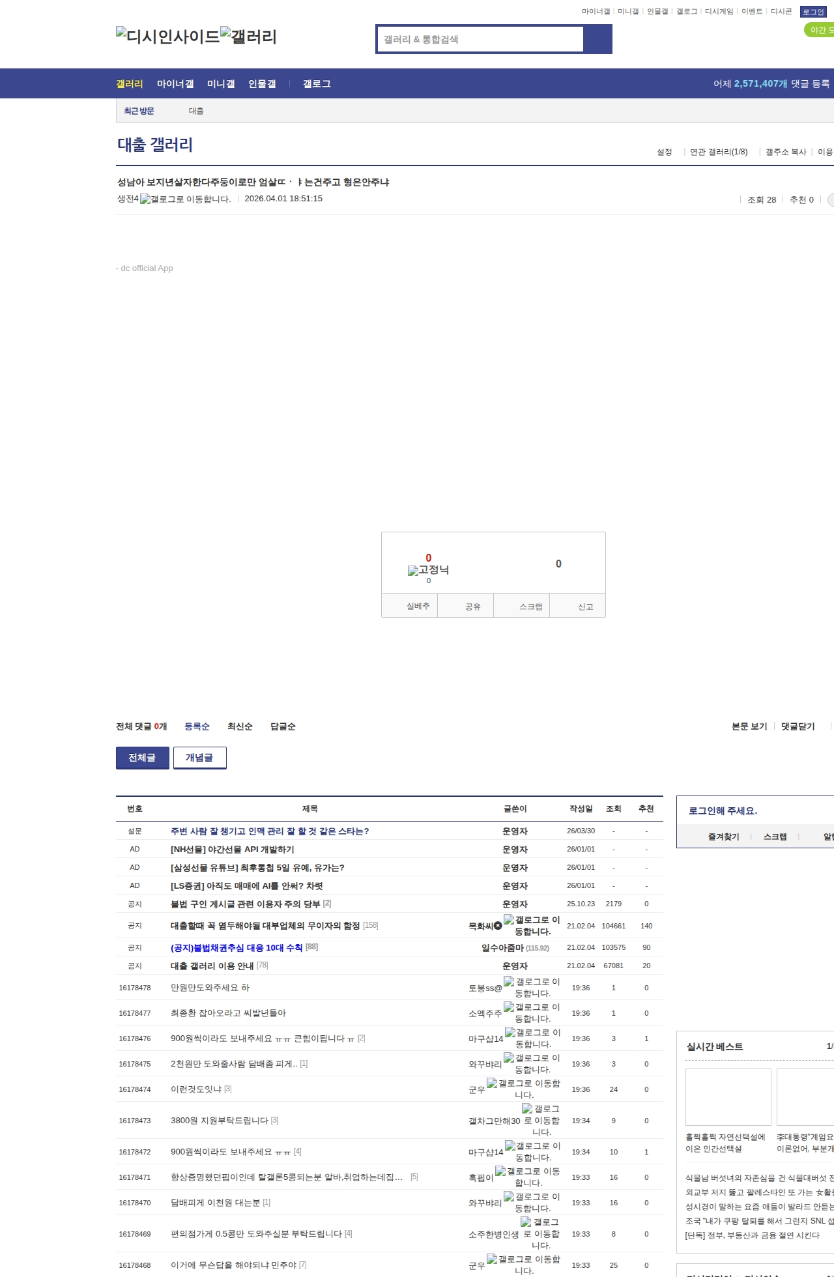Open 갤로그 icon beside 목화씨
The height and width of the screenshot is (1277, 834).
532,925
